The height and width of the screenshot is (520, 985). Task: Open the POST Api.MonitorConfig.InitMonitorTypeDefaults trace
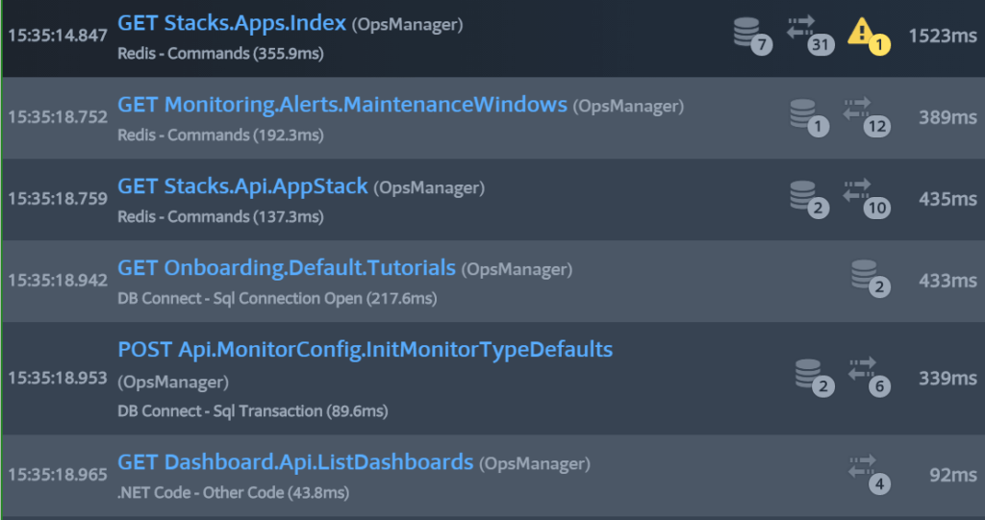365,349
